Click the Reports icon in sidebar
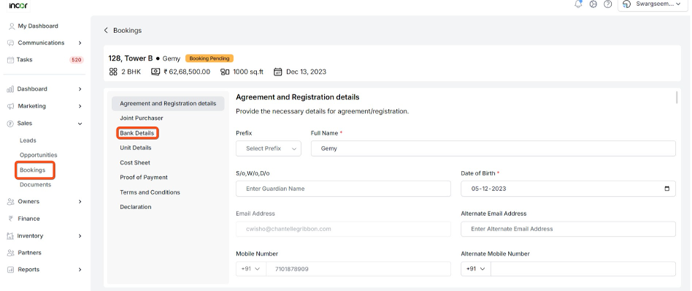The image size is (692, 291). (11, 270)
